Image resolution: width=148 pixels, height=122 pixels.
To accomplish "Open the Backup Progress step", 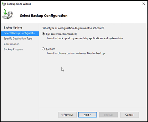I will (13, 49).
